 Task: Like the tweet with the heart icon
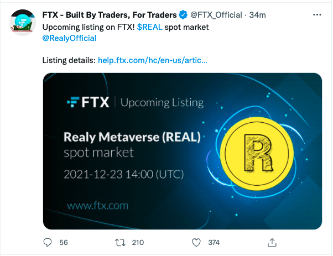pos(196,242)
